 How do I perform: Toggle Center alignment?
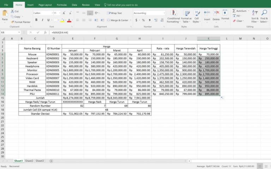point(84,20)
